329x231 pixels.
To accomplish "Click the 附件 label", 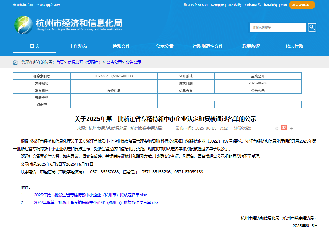I will coord(25,187).
